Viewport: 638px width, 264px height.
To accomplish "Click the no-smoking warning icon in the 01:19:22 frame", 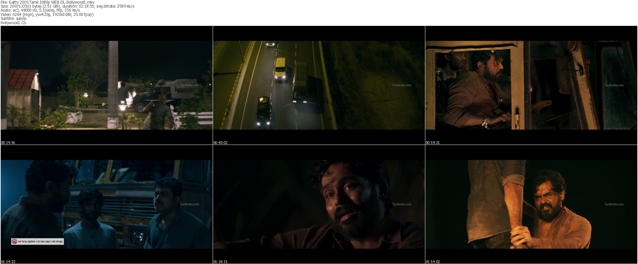I will click(x=14, y=241).
